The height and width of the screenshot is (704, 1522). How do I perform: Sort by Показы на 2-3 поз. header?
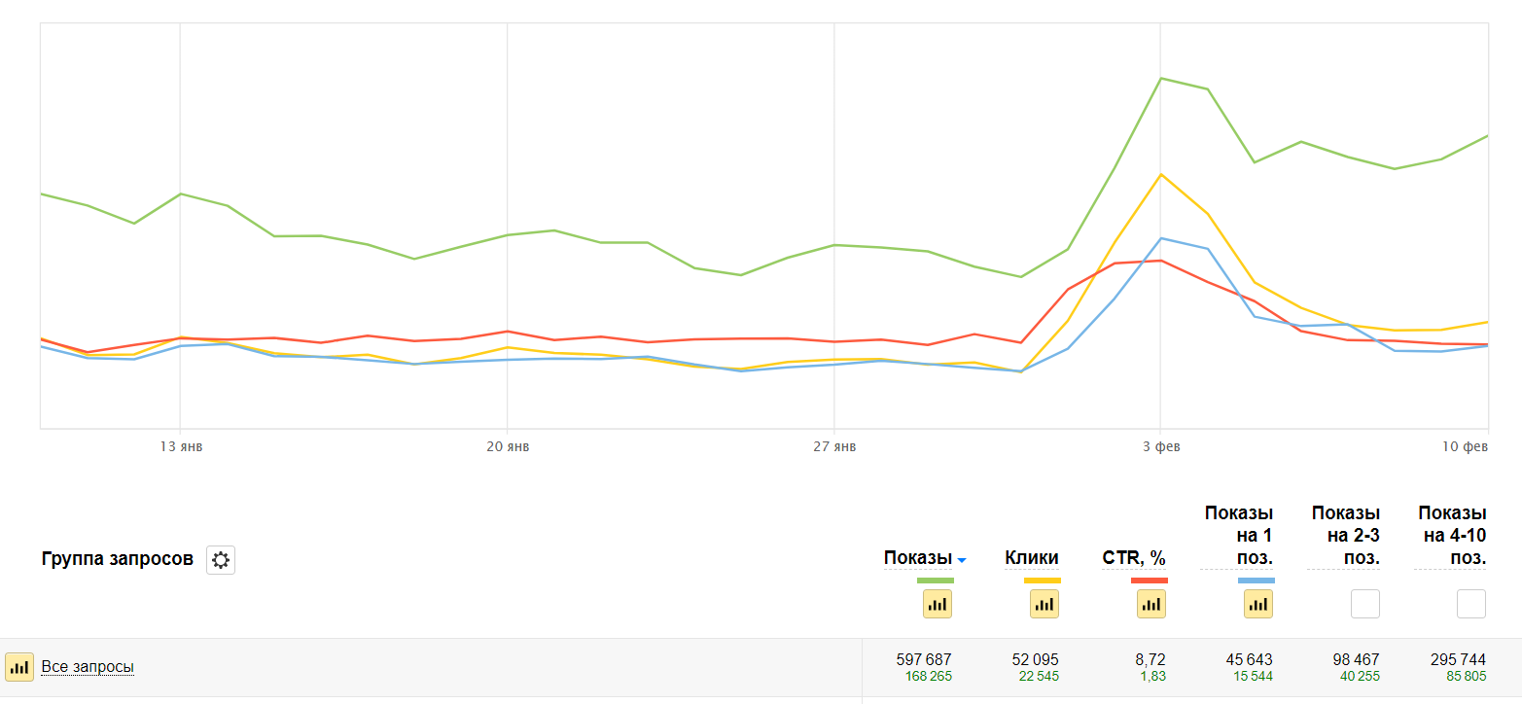1345,535
